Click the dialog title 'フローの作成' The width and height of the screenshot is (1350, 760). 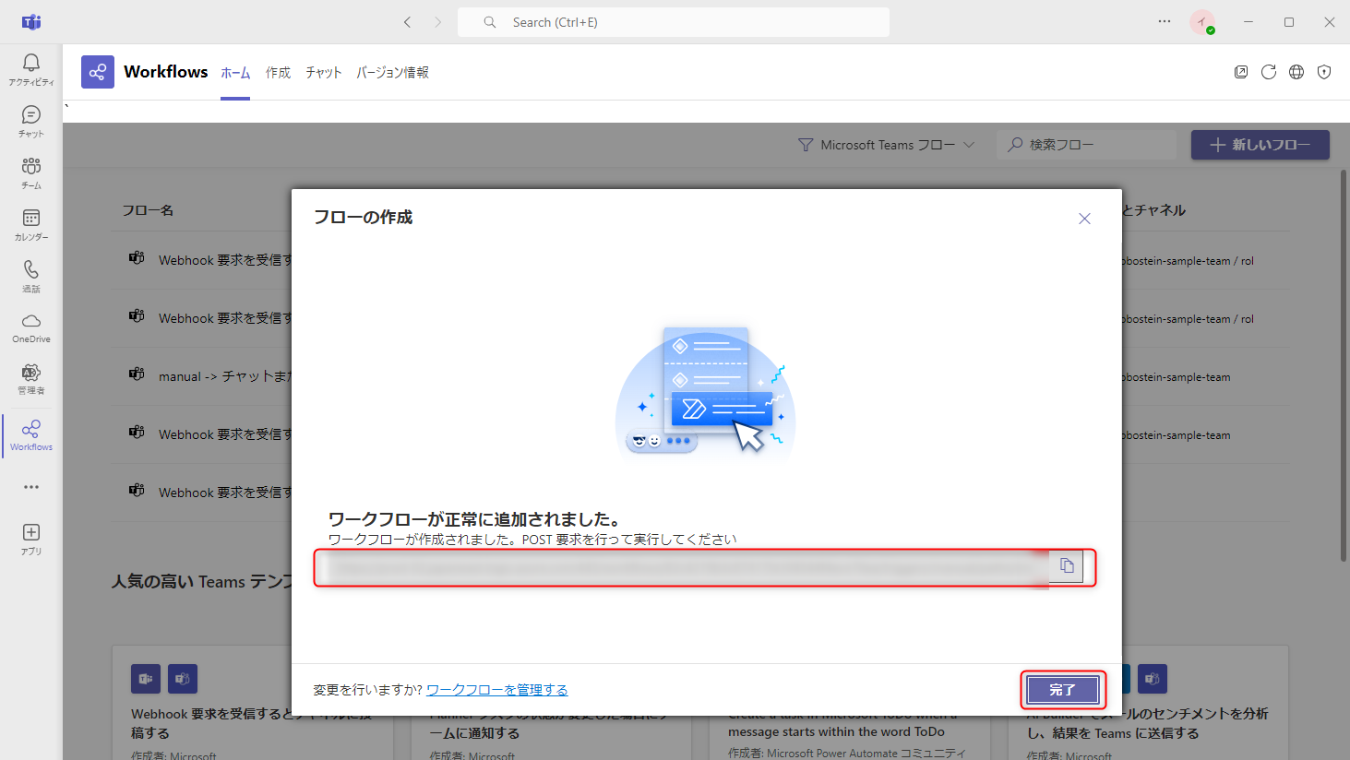click(x=363, y=217)
